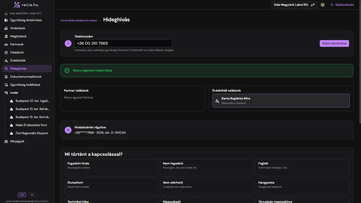Click the Dokumentumsablonok document icon
The width and height of the screenshot is (361, 203).
(x=6, y=77)
